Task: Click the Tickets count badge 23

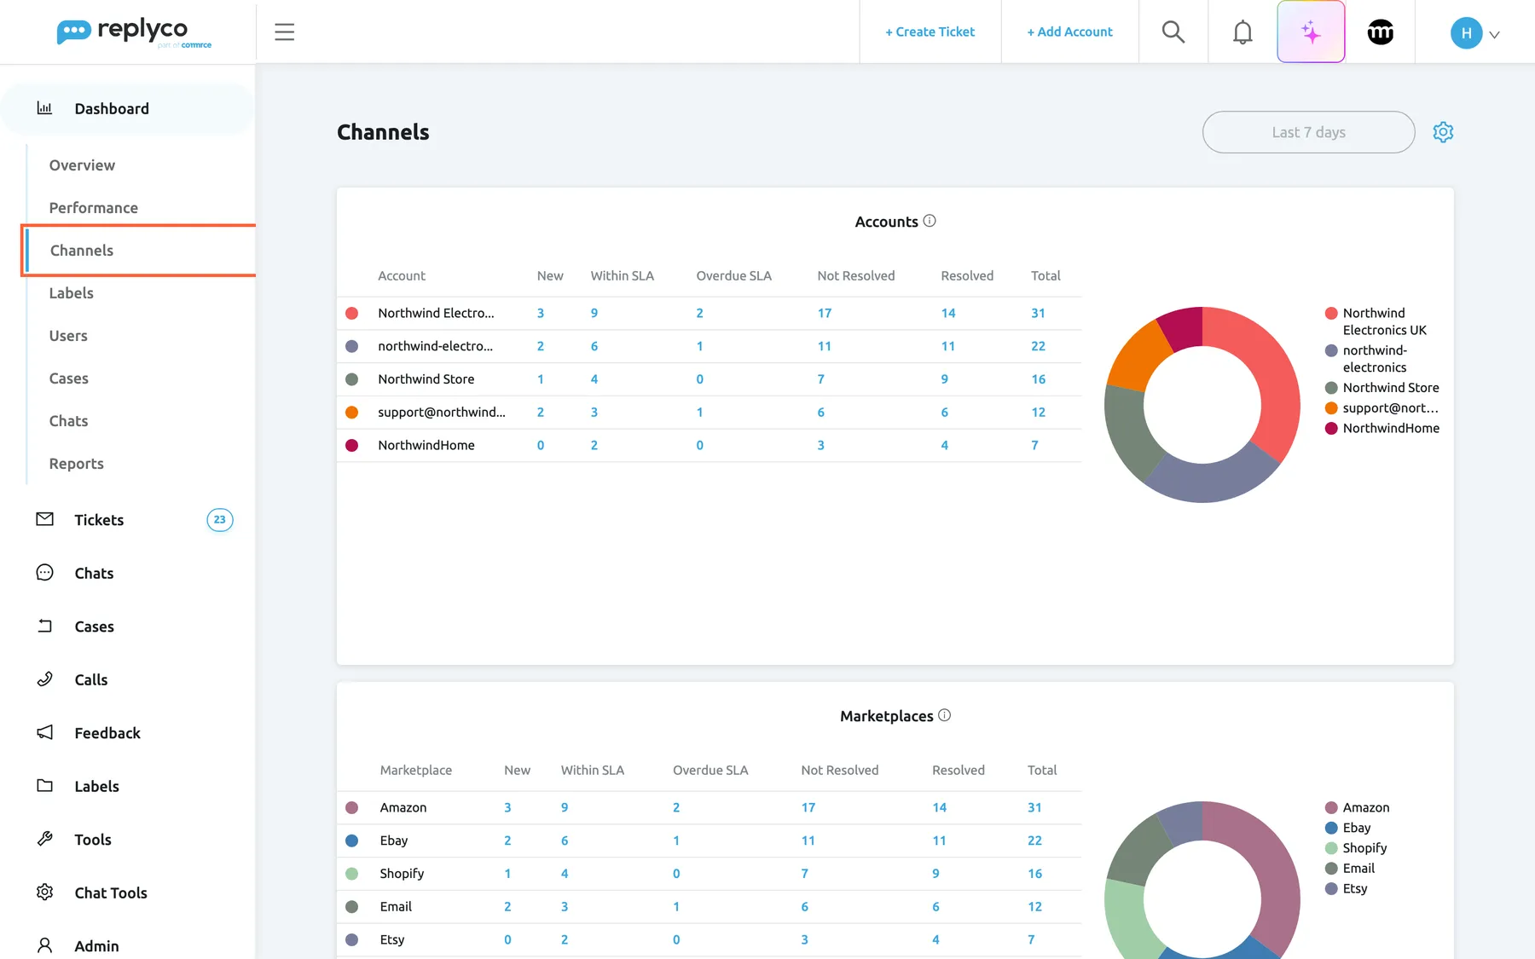Action: click(x=220, y=519)
